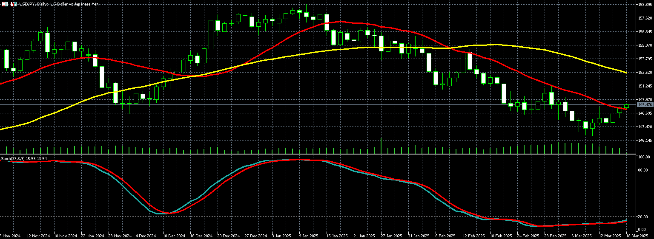The width and height of the screenshot is (654, 239).
Task: Click the 80.00 stochastic level label
Action: [x=643, y=170]
